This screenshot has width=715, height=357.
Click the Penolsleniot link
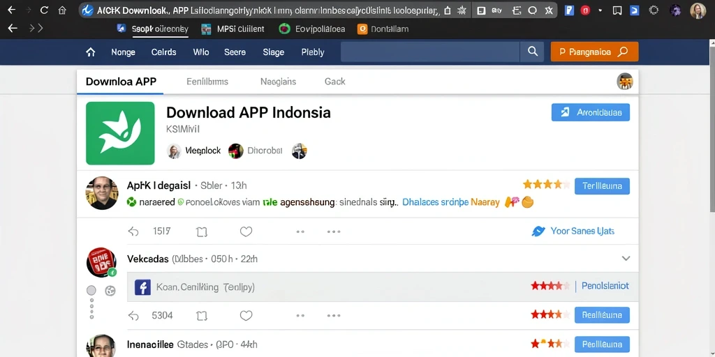click(x=605, y=286)
